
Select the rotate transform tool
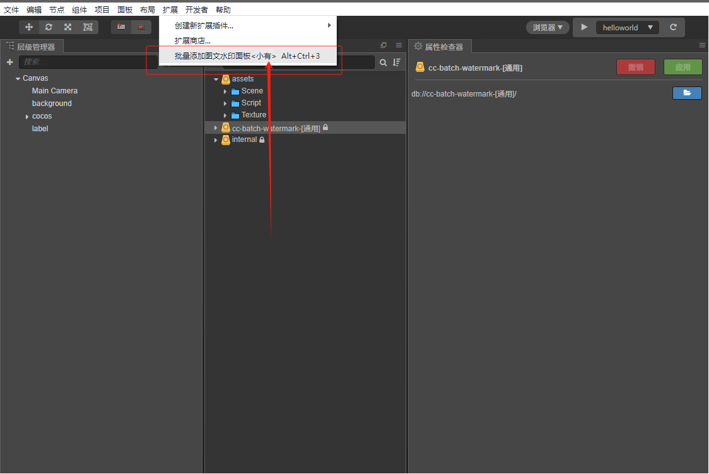point(49,27)
